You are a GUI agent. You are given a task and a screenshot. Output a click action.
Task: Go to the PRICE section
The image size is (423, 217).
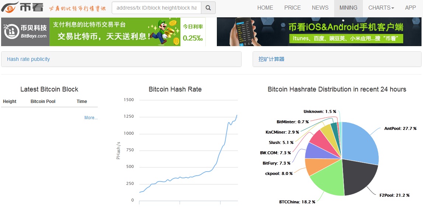(292, 8)
